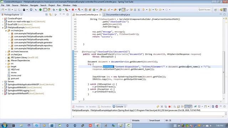Image resolution: width=228 pixels, height=128 pixels.
Task: Expand the SpringbootWithAJAX project
Action: [x=2, y=87]
